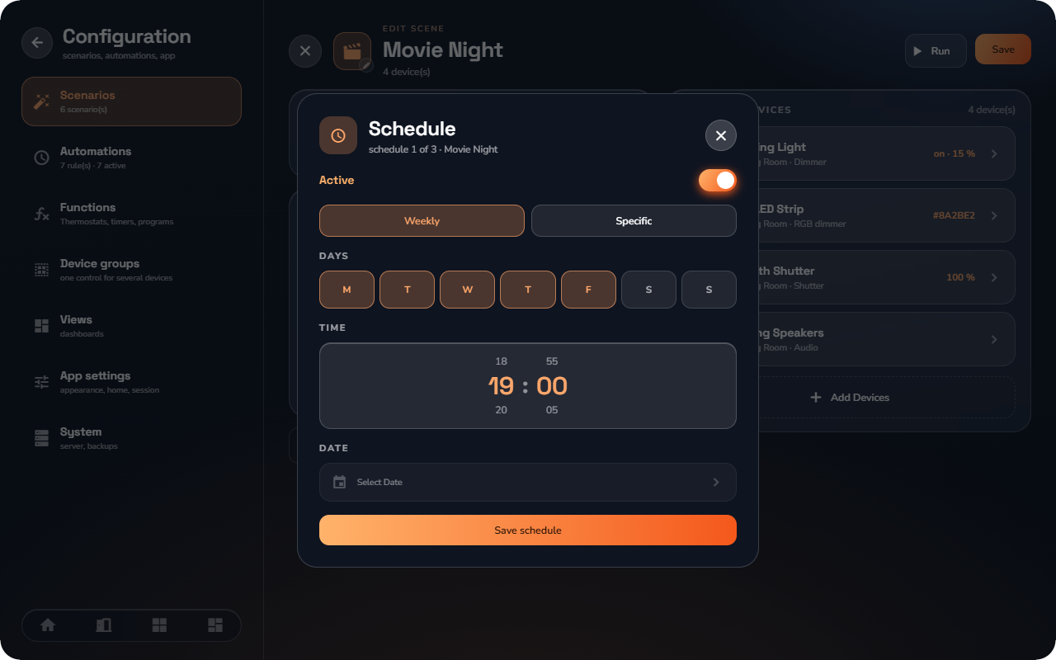
Task: Open Functions via the fx icon
Action: (41, 214)
